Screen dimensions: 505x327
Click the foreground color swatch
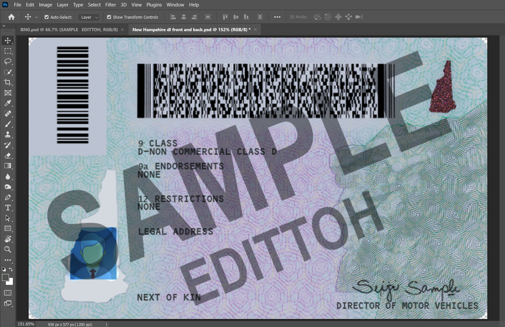(x=5, y=277)
